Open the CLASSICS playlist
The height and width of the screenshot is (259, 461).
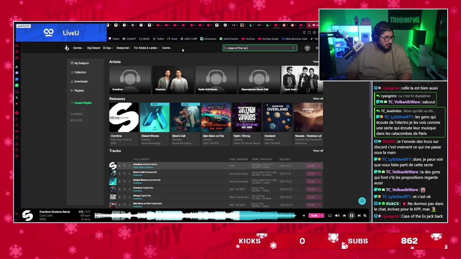tap(76, 114)
